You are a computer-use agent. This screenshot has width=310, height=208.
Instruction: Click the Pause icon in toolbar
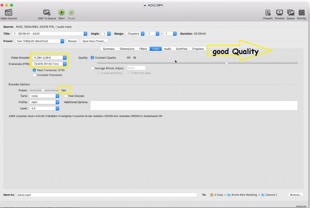click(x=71, y=12)
